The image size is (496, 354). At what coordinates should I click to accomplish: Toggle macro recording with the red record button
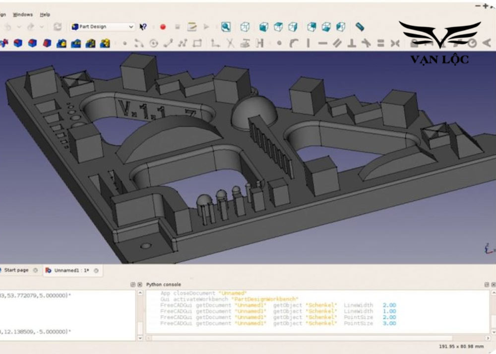(x=162, y=27)
